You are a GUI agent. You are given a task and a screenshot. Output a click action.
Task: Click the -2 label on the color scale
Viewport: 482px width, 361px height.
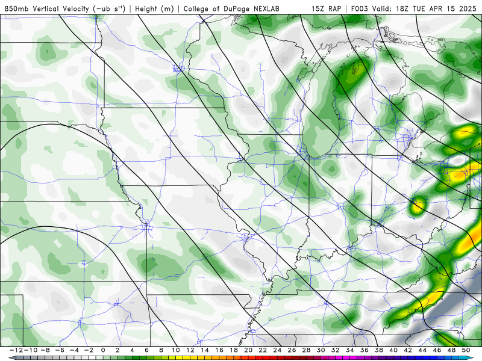[89, 350]
